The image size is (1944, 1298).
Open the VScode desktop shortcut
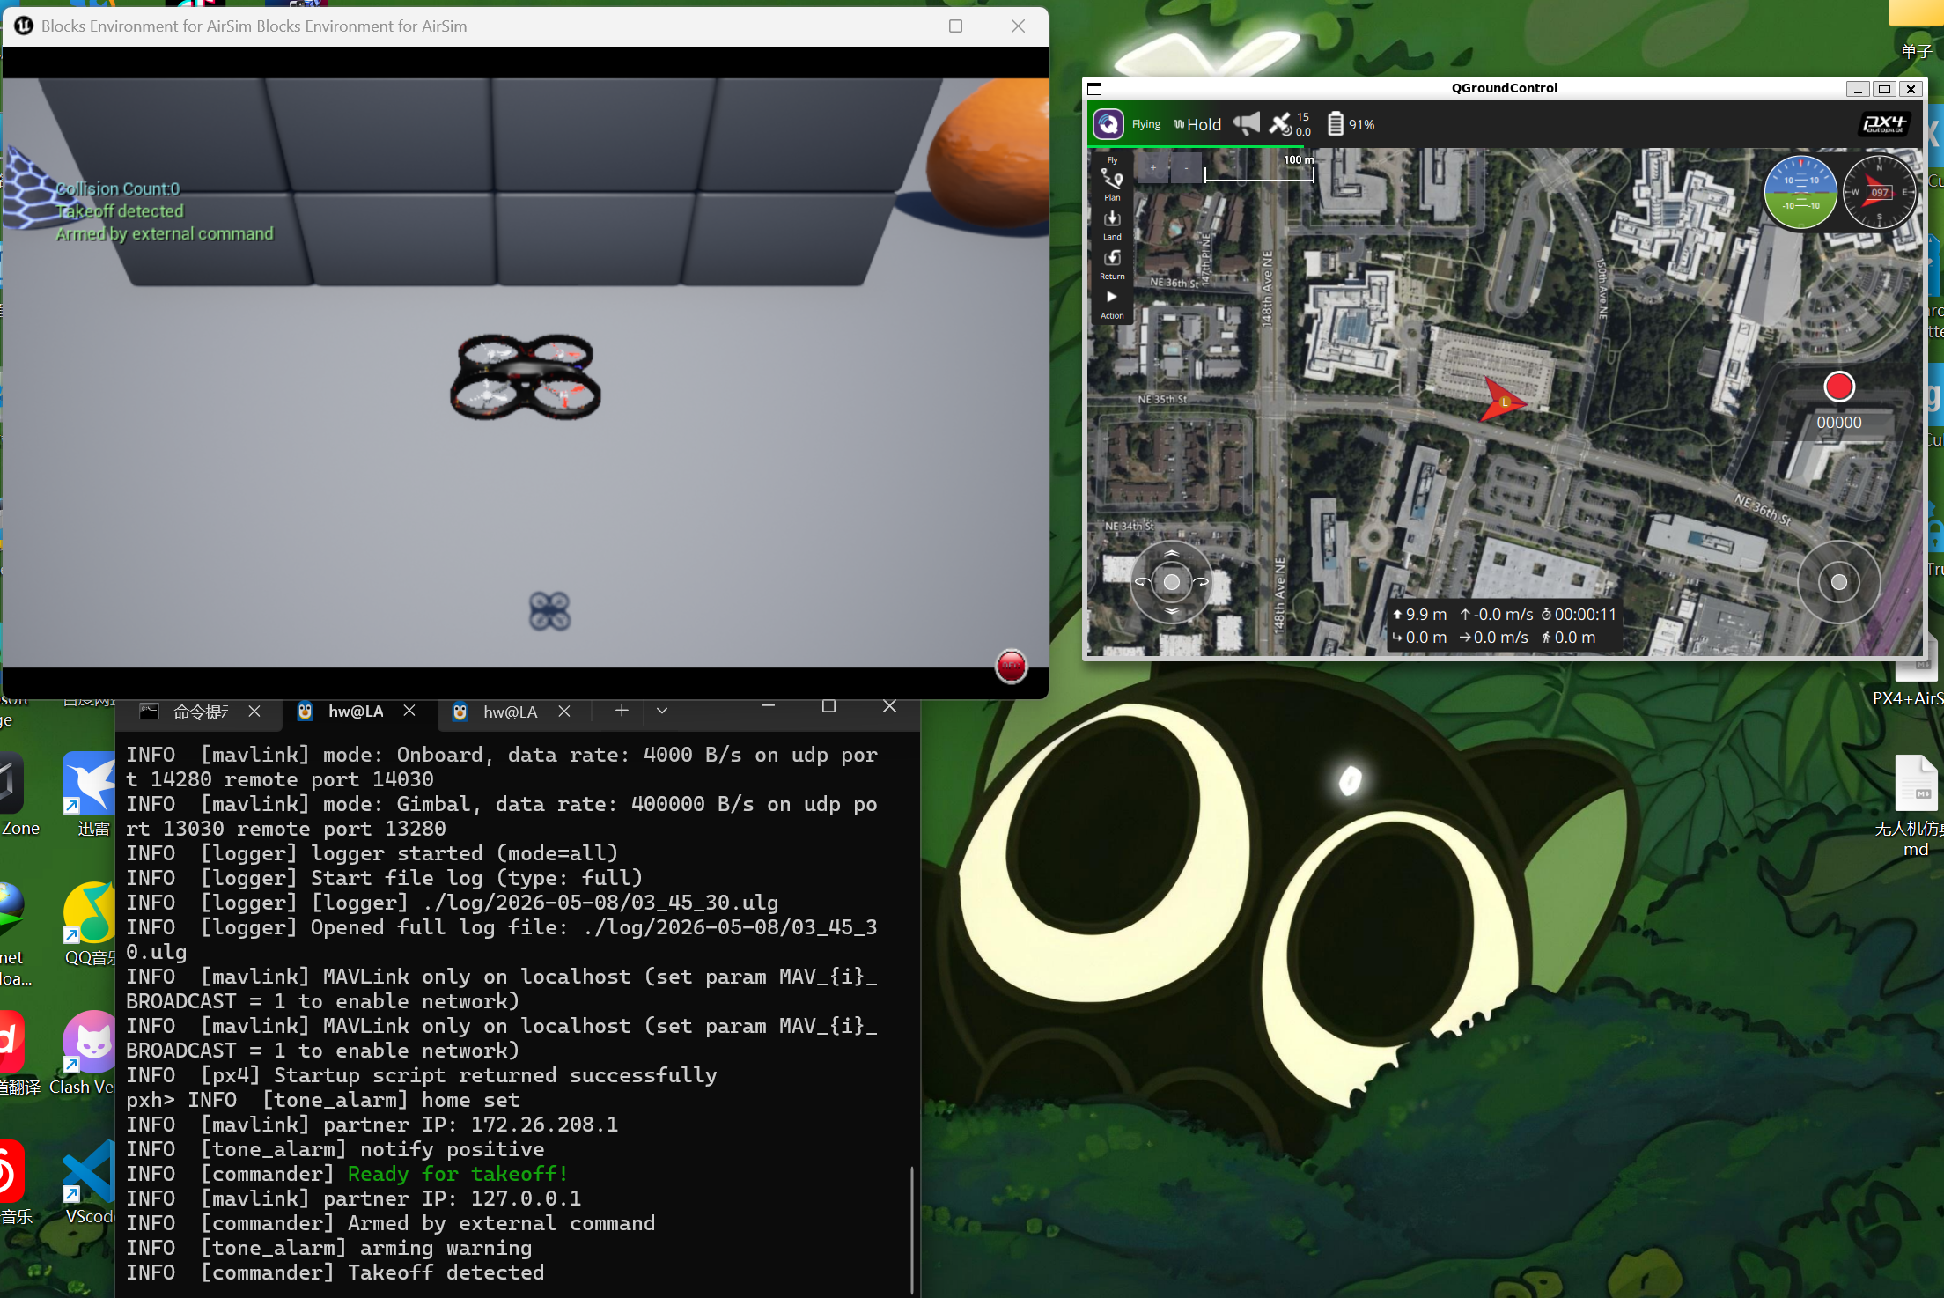tap(89, 1182)
